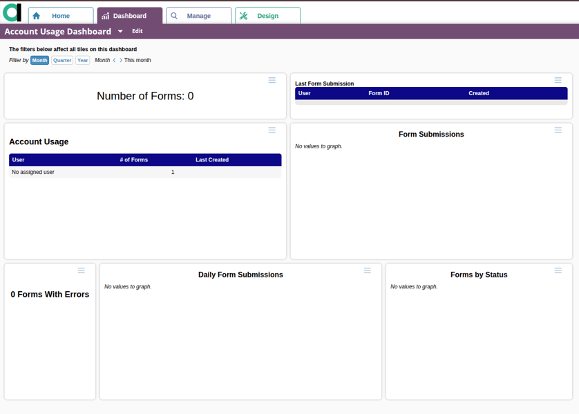The width and height of the screenshot is (579, 414).
Task: Open the Account Usage Dashboard dropdown
Action: pos(120,31)
